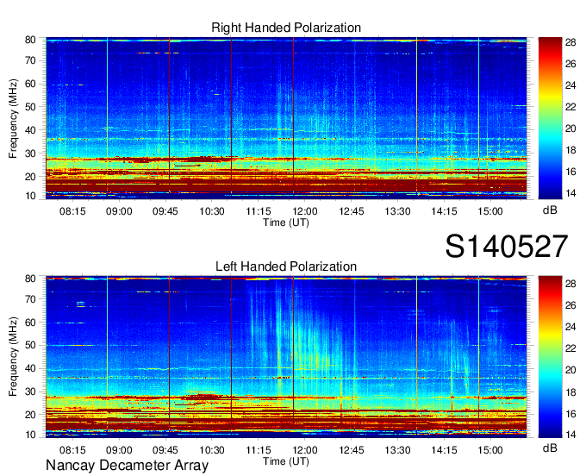Click the 09:45 time tick of Left Handed plot
This screenshot has width=586, height=476.
pyautogui.click(x=165, y=450)
